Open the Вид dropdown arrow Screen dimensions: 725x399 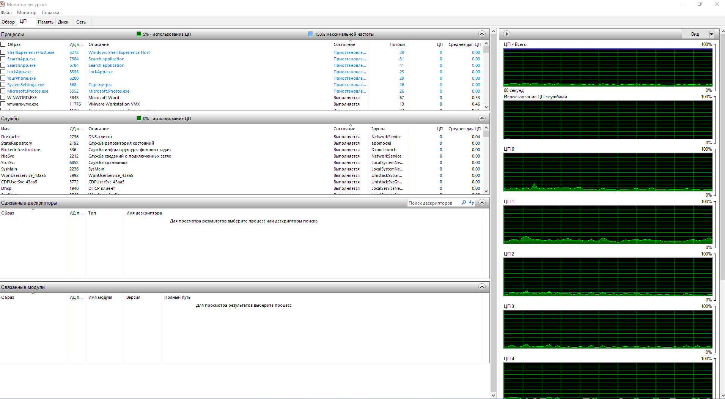click(x=711, y=34)
